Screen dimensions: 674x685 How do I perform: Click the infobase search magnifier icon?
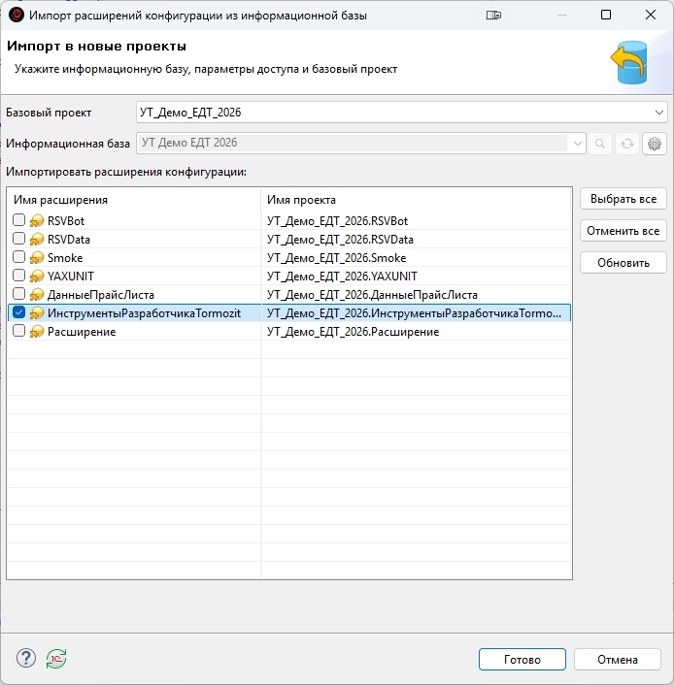(x=600, y=144)
